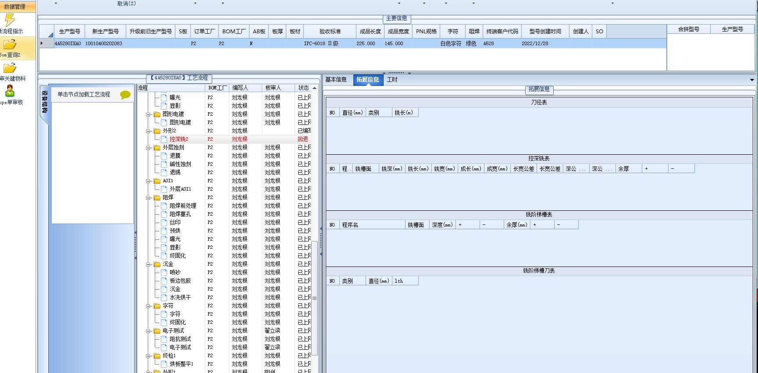Open the lightning-bolt 流程指示 sidebar icon
The image size is (758, 373).
point(10,20)
